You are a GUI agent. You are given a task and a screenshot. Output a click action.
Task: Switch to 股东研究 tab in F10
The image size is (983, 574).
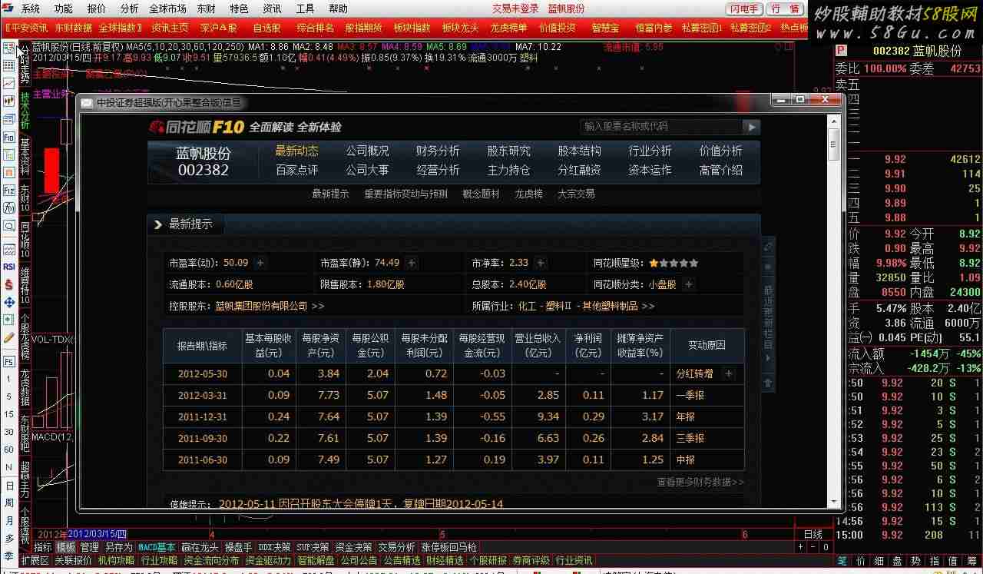point(508,151)
